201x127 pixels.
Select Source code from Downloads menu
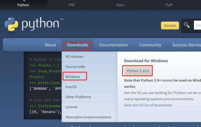tap(89, 66)
